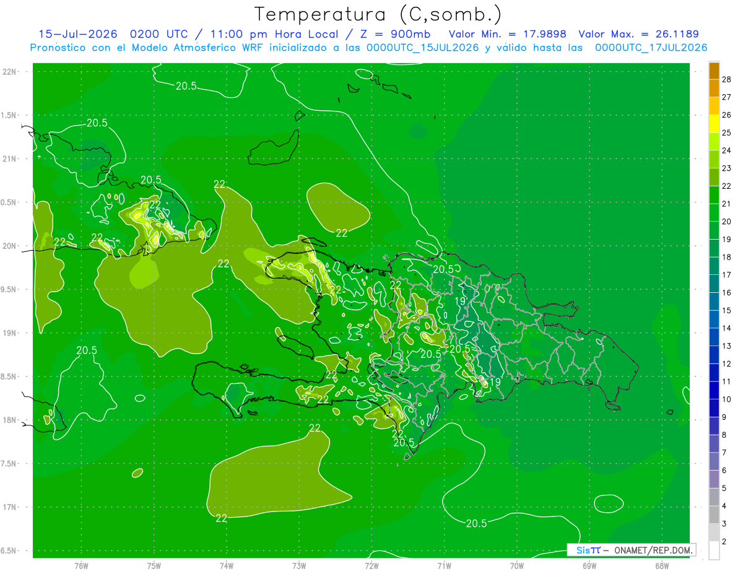Screen dimensions: 743x574
Task: Click 'Valor Max. = 26.1189' in the header
Action: (x=638, y=34)
